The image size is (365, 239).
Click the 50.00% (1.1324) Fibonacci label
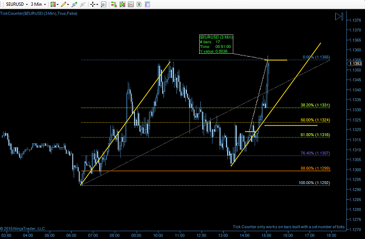(315, 120)
